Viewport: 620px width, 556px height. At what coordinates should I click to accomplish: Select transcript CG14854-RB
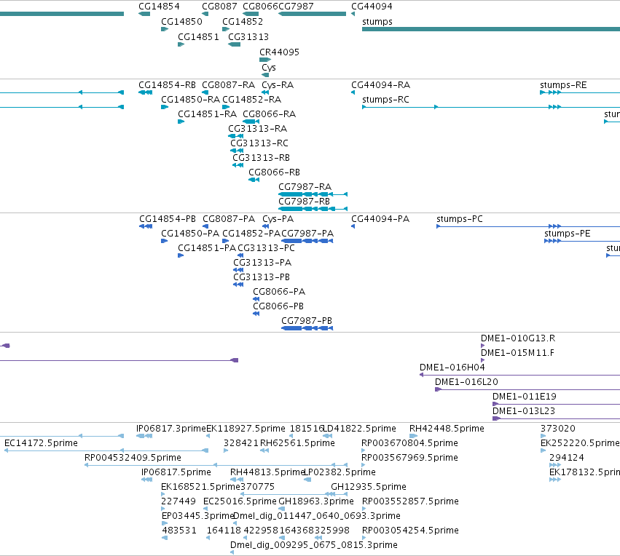click(x=167, y=85)
